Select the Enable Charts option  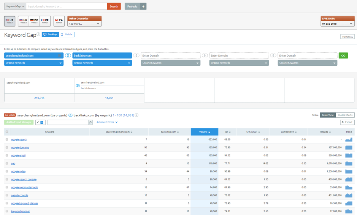point(345,115)
